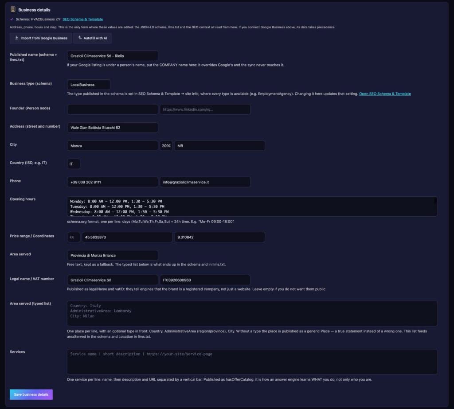Follow the Open SEO Schema & Template link
The width and height of the screenshot is (454, 409).
pos(385,94)
